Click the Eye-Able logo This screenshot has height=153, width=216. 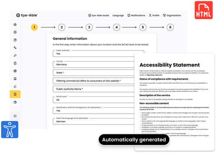(x=27, y=15)
